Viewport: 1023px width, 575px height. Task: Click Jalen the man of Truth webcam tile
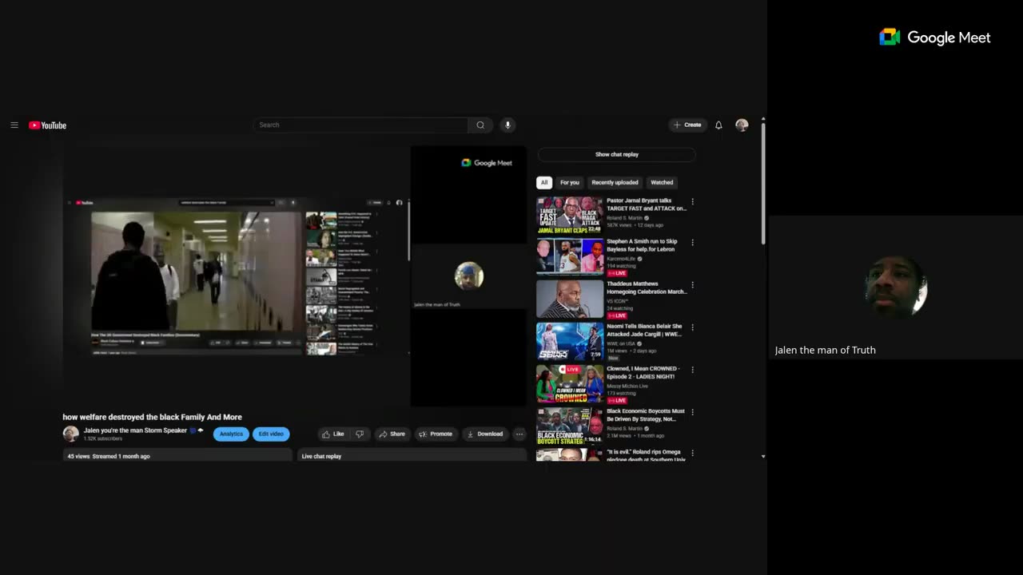(895, 287)
